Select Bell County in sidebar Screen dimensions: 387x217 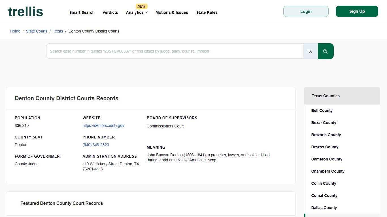(x=322, y=110)
